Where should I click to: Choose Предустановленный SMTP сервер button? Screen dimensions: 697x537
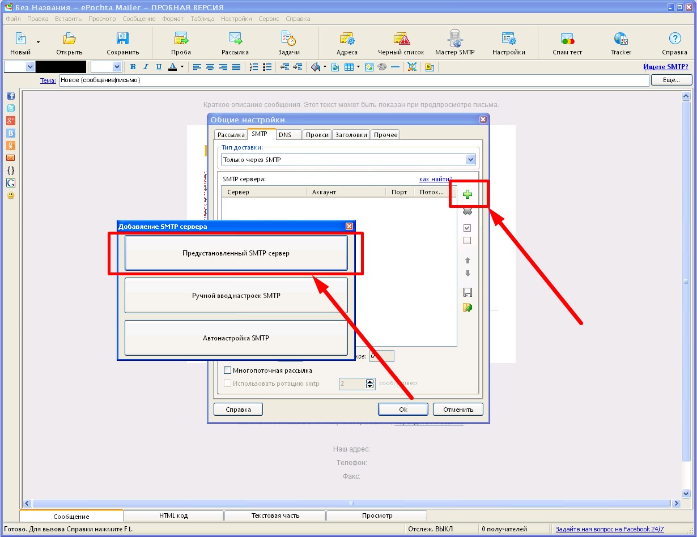click(x=236, y=253)
